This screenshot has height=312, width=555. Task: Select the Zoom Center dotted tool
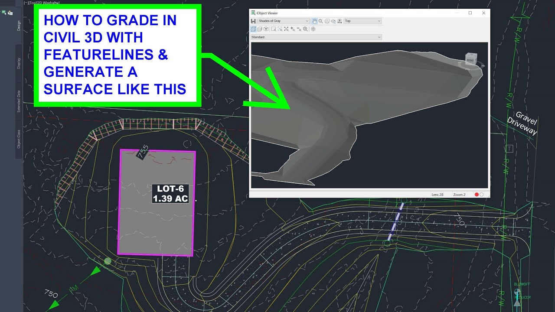point(280,29)
